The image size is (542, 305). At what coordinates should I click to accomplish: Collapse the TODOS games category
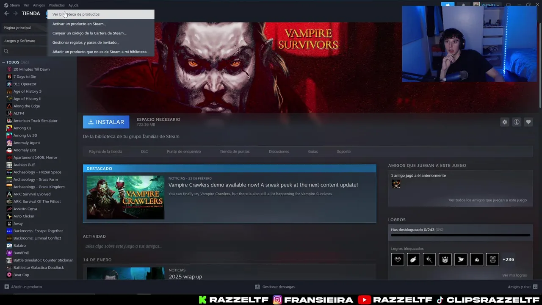click(3, 62)
